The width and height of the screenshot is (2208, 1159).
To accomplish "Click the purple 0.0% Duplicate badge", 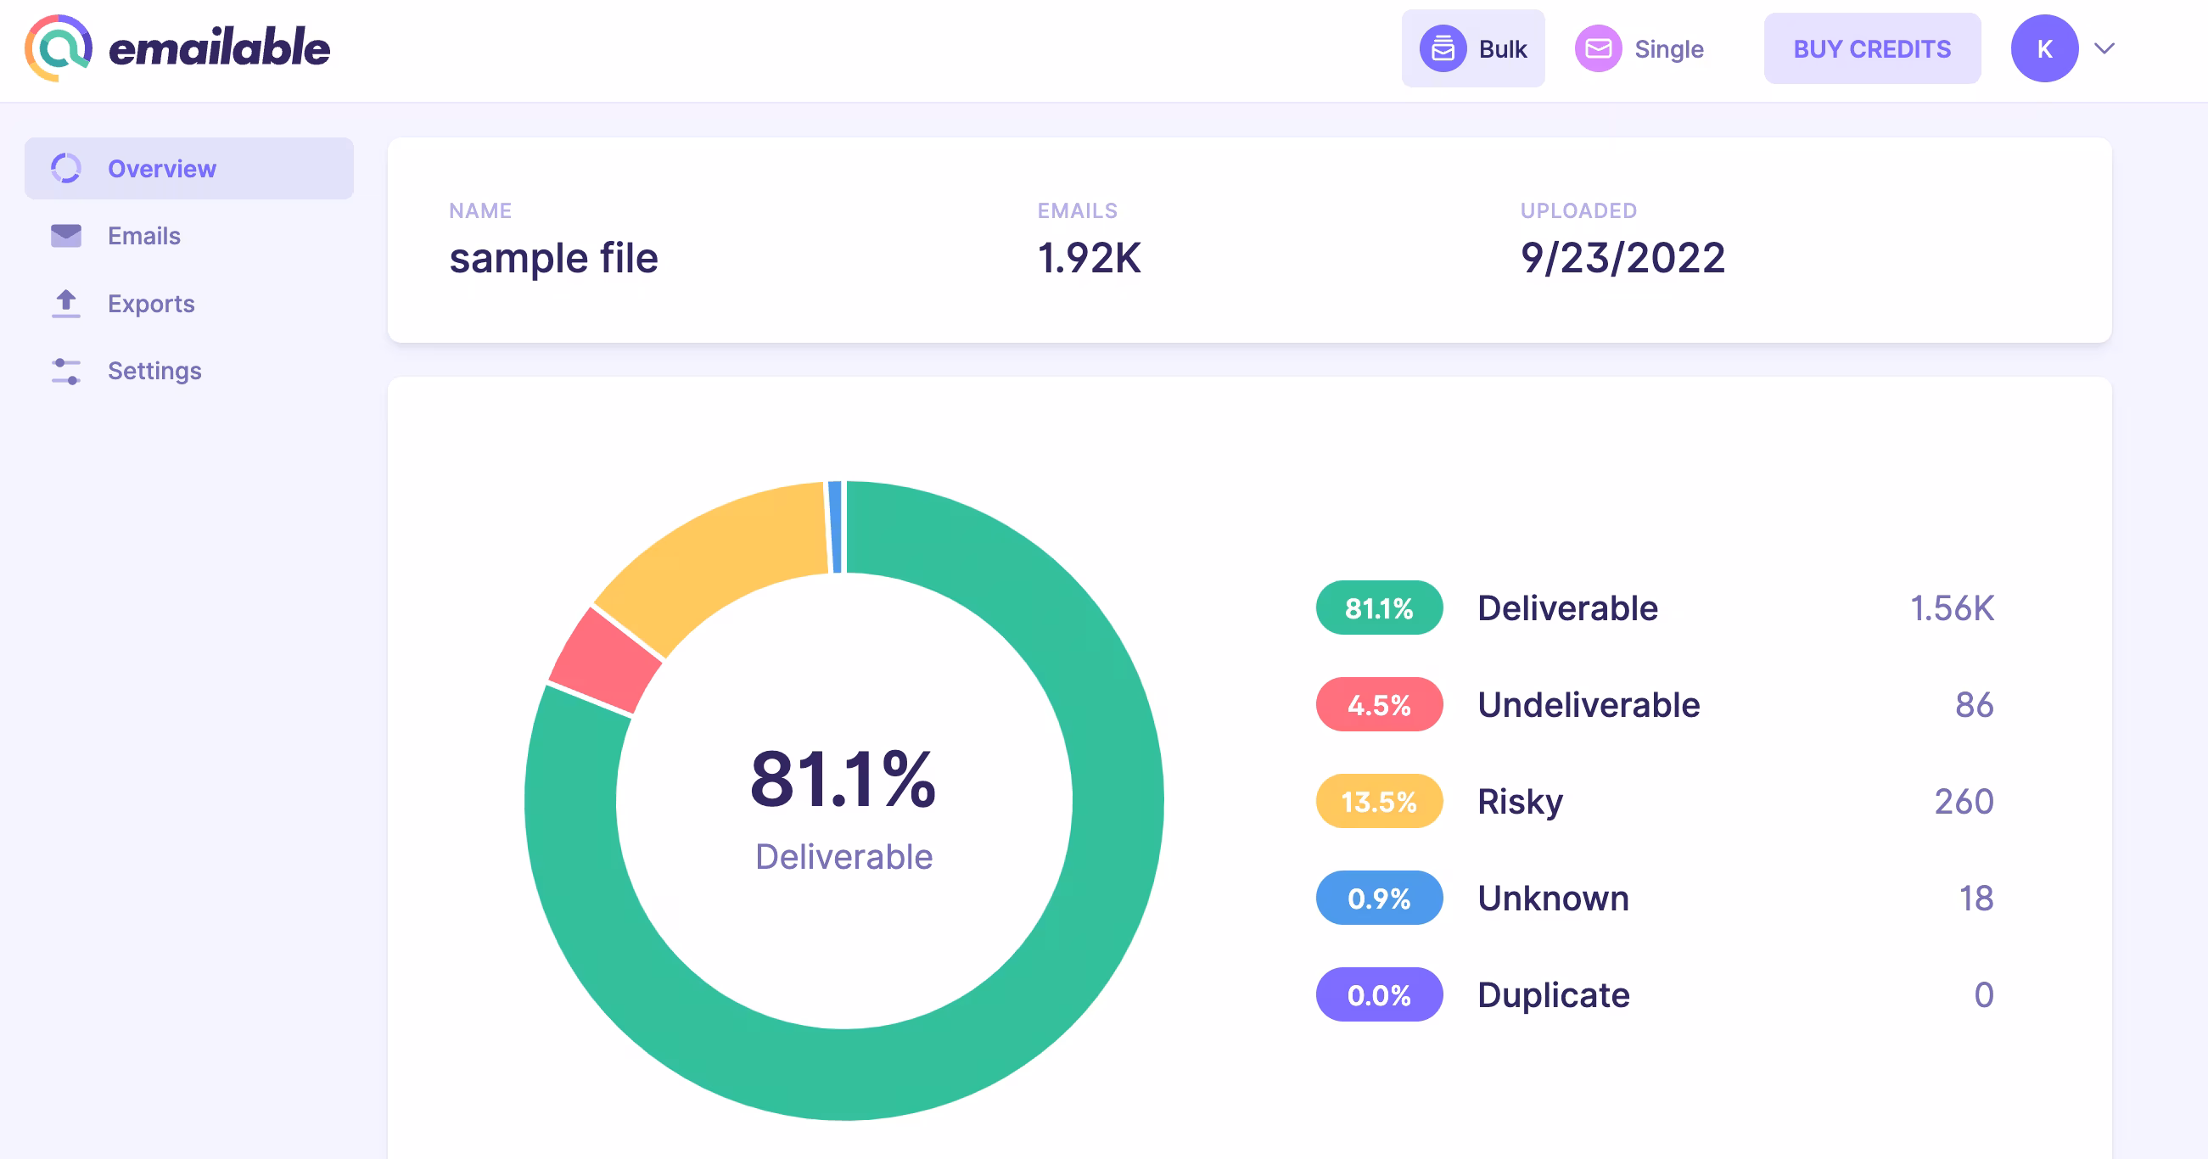I will click(x=1378, y=995).
